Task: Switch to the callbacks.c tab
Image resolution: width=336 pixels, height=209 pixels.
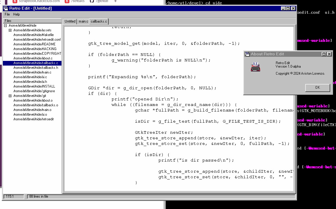Action: pyautogui.click(x=99, y=21)
